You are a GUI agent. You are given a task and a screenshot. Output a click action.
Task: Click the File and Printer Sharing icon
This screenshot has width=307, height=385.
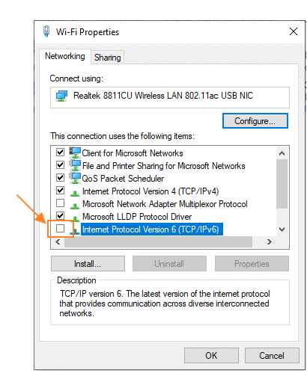click(x=75, y=165)
